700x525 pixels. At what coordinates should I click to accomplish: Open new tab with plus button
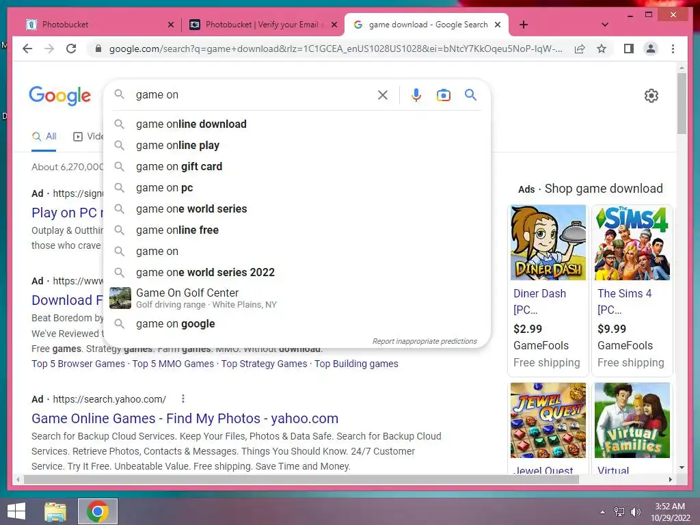(524, 25)
